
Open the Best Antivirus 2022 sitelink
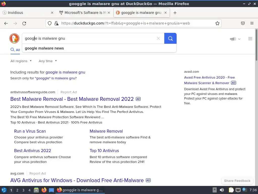tap(33, 151)
